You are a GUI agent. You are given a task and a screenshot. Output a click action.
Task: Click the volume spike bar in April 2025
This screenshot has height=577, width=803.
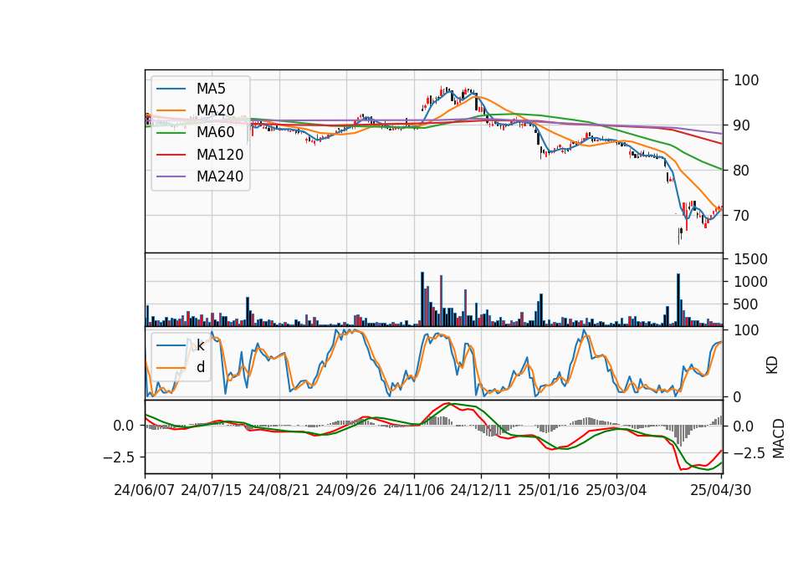coord(678,300)
